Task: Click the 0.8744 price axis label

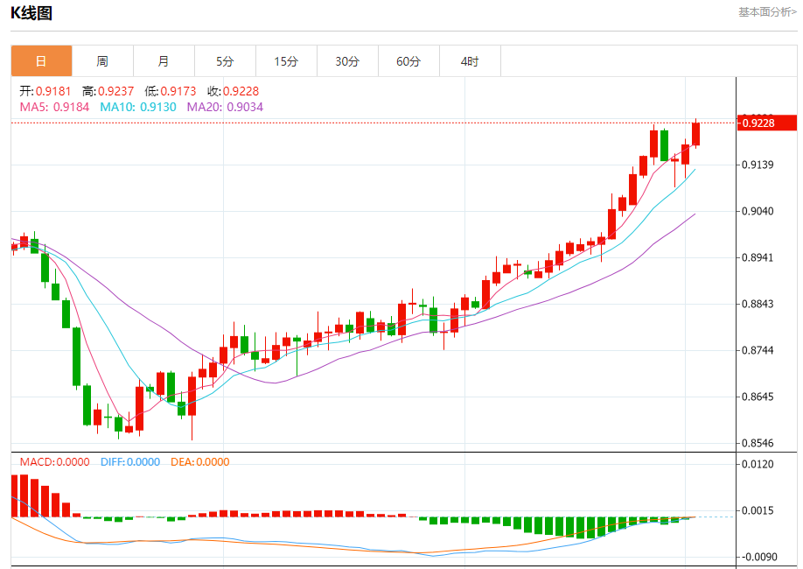Action: (758, 350)
